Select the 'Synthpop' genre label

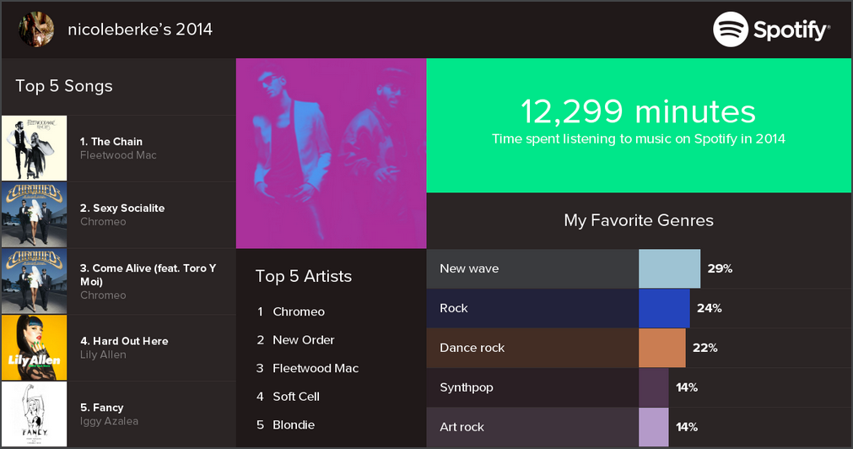pos(467,387)
